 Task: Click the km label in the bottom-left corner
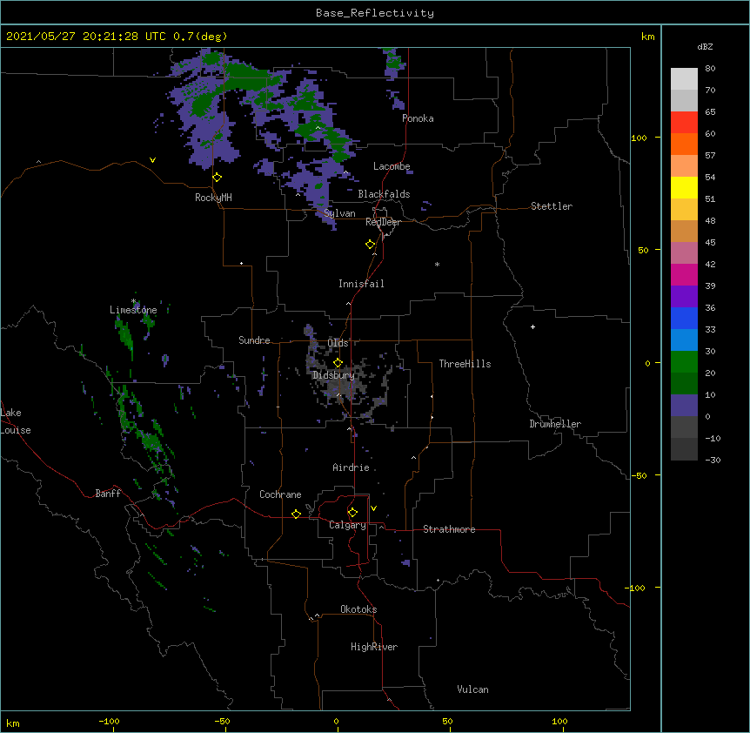pos(13,723)
